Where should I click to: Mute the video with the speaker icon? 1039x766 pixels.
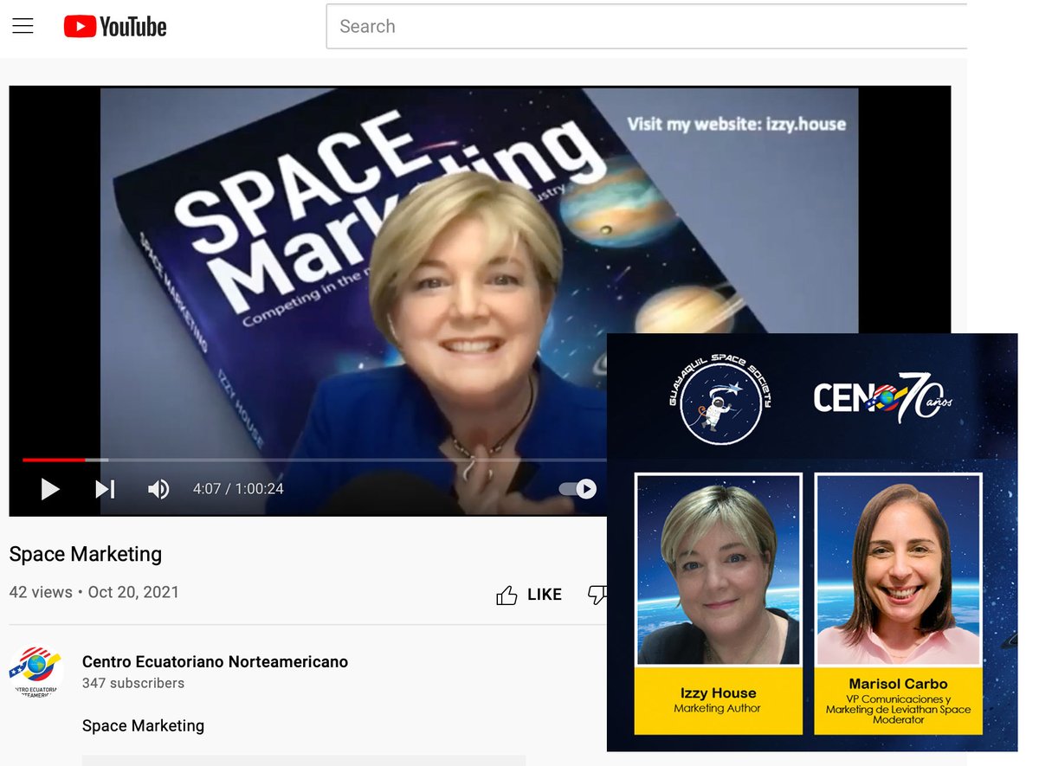[158, 489]
